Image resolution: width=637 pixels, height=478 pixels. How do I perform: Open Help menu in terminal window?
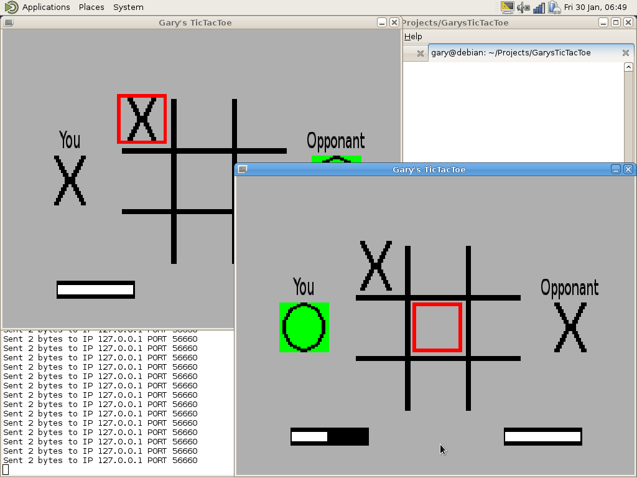(x=413, y=37)
